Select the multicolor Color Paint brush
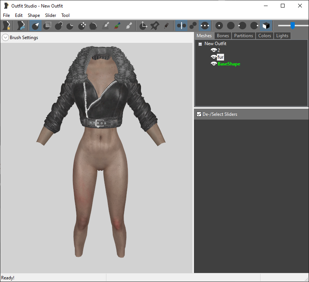This screenshot has width=309, height=282. coord(117,26)
